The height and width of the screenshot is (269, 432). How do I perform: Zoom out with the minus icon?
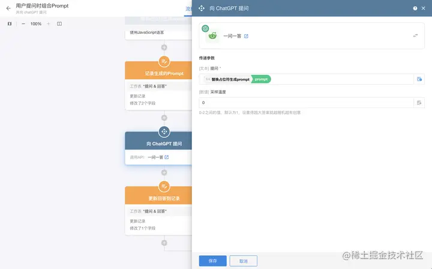[23, 23]
